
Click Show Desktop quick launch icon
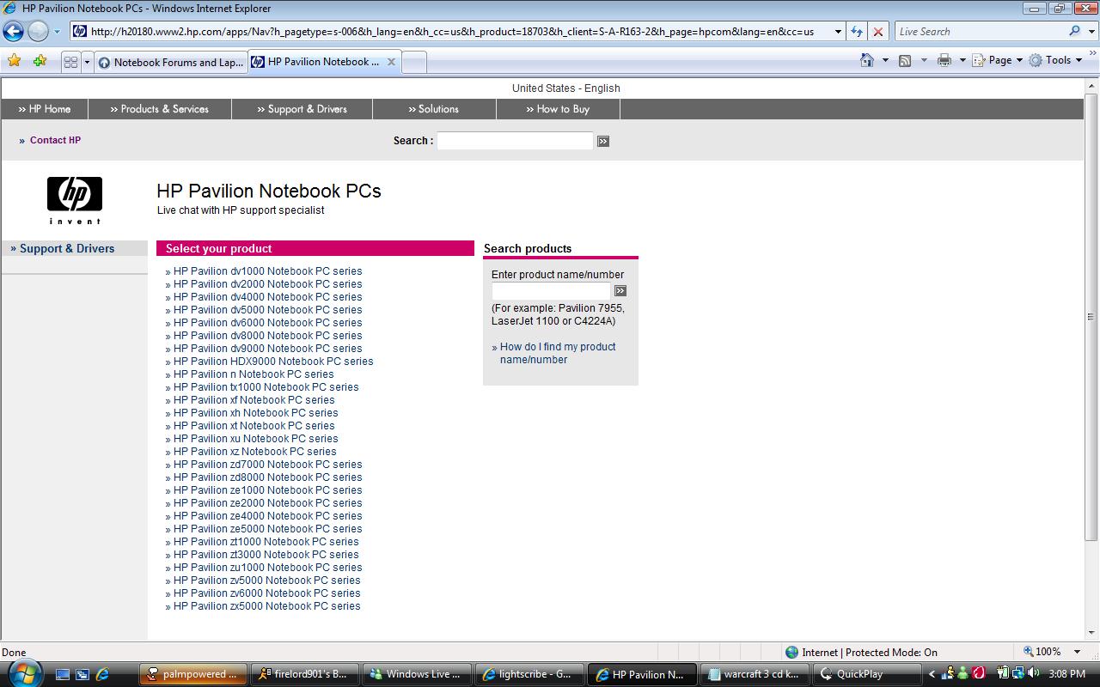tap(63, 674)
